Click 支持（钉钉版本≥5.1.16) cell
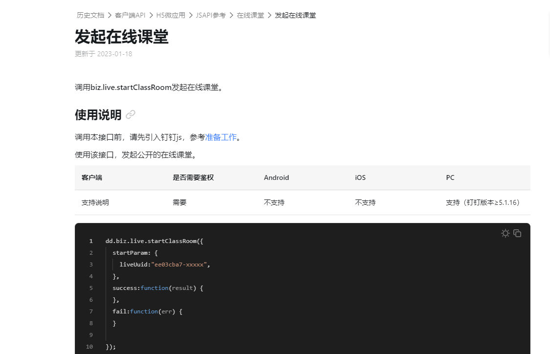The image size is (550, 354). [x=483, y=202]
